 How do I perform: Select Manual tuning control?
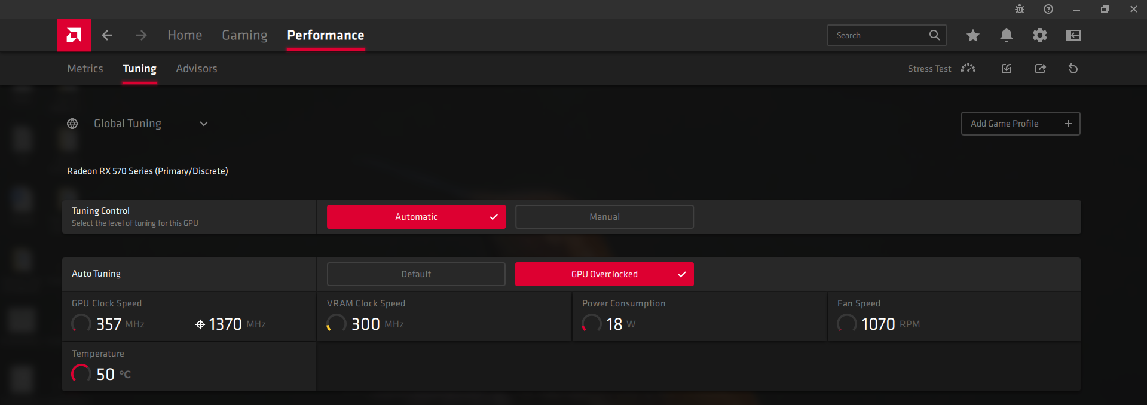pyautogui.click(x=604, y=217)
